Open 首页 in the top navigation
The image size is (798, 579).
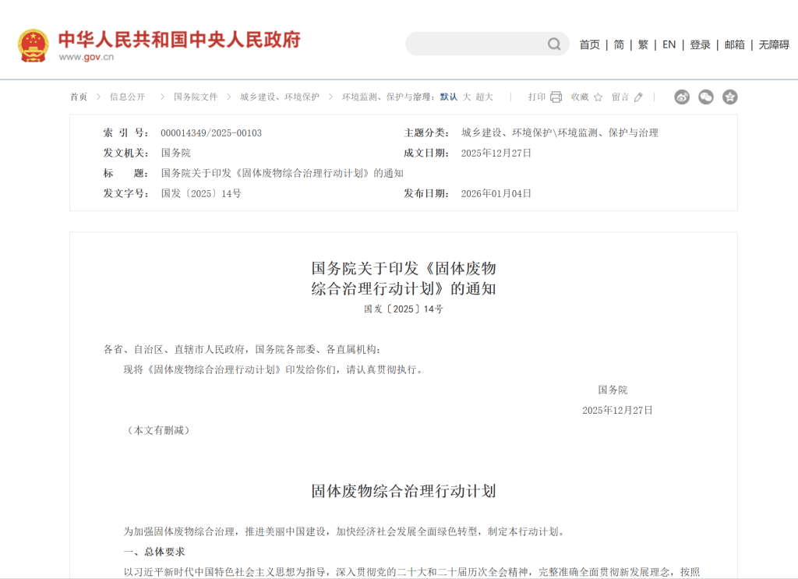point(589,45)
